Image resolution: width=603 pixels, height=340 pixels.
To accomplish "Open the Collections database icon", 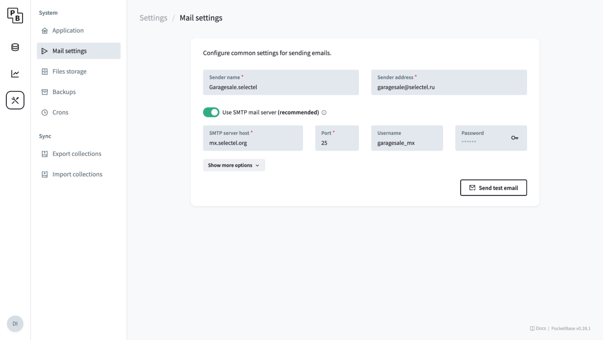I will click(15, 47).
